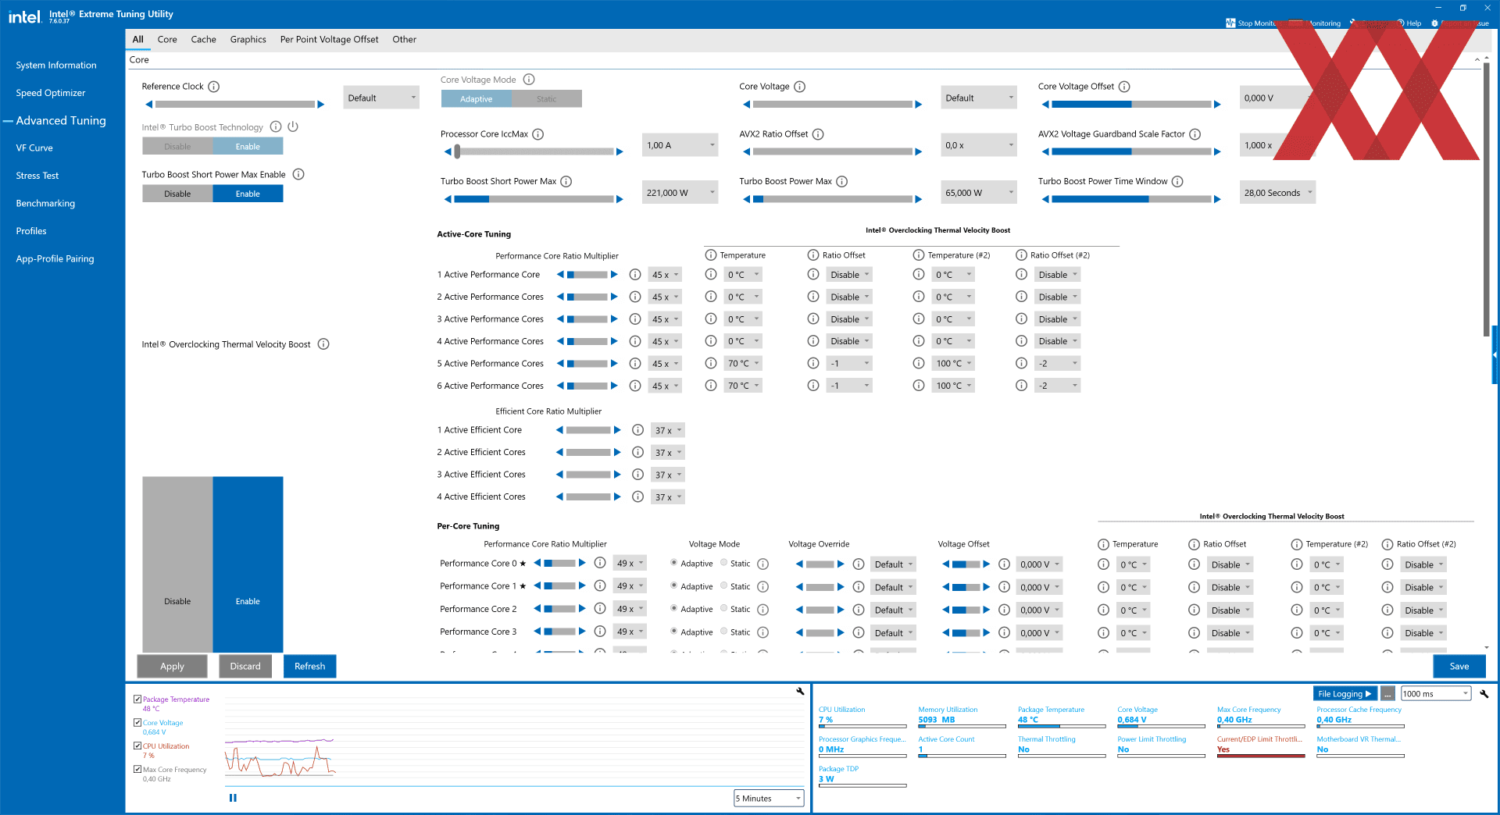1500x815 pixels.
Task: Click info icon for 1 Active Performance Core ratio
Action: tap(635, 275)
